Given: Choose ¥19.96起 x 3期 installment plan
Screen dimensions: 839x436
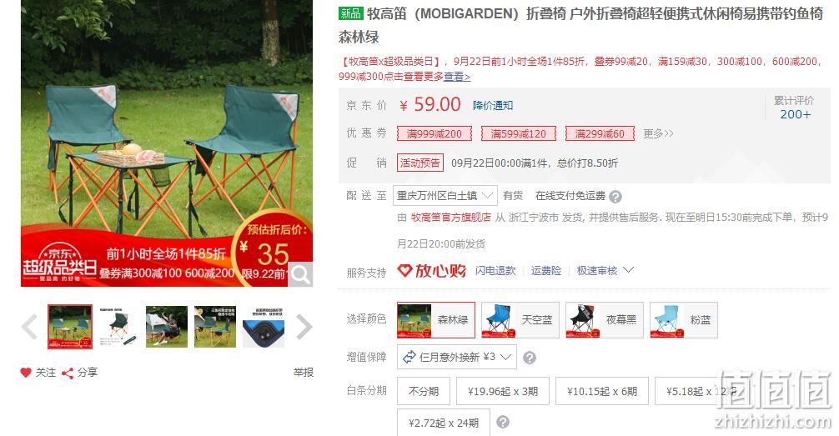Looking at the screenshot, I should (503, 391).
